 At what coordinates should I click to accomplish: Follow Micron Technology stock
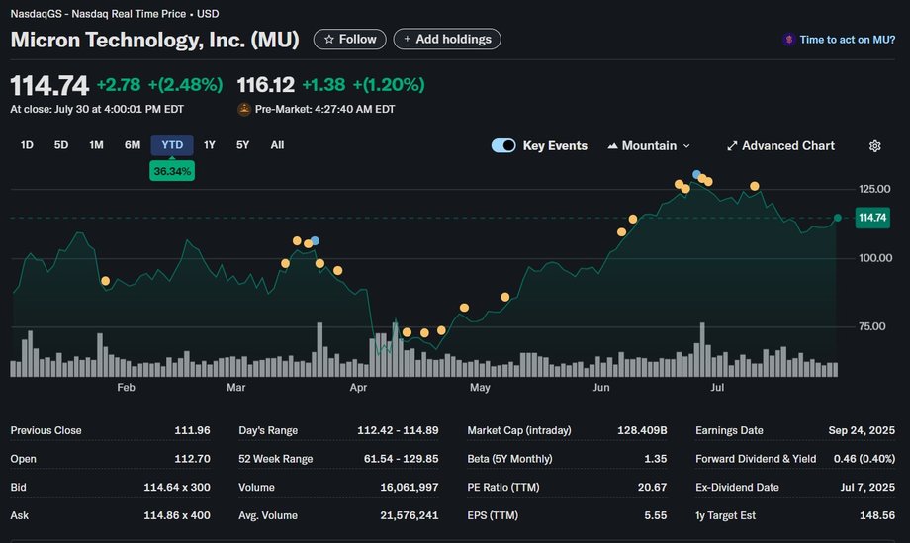coord(350,39)
